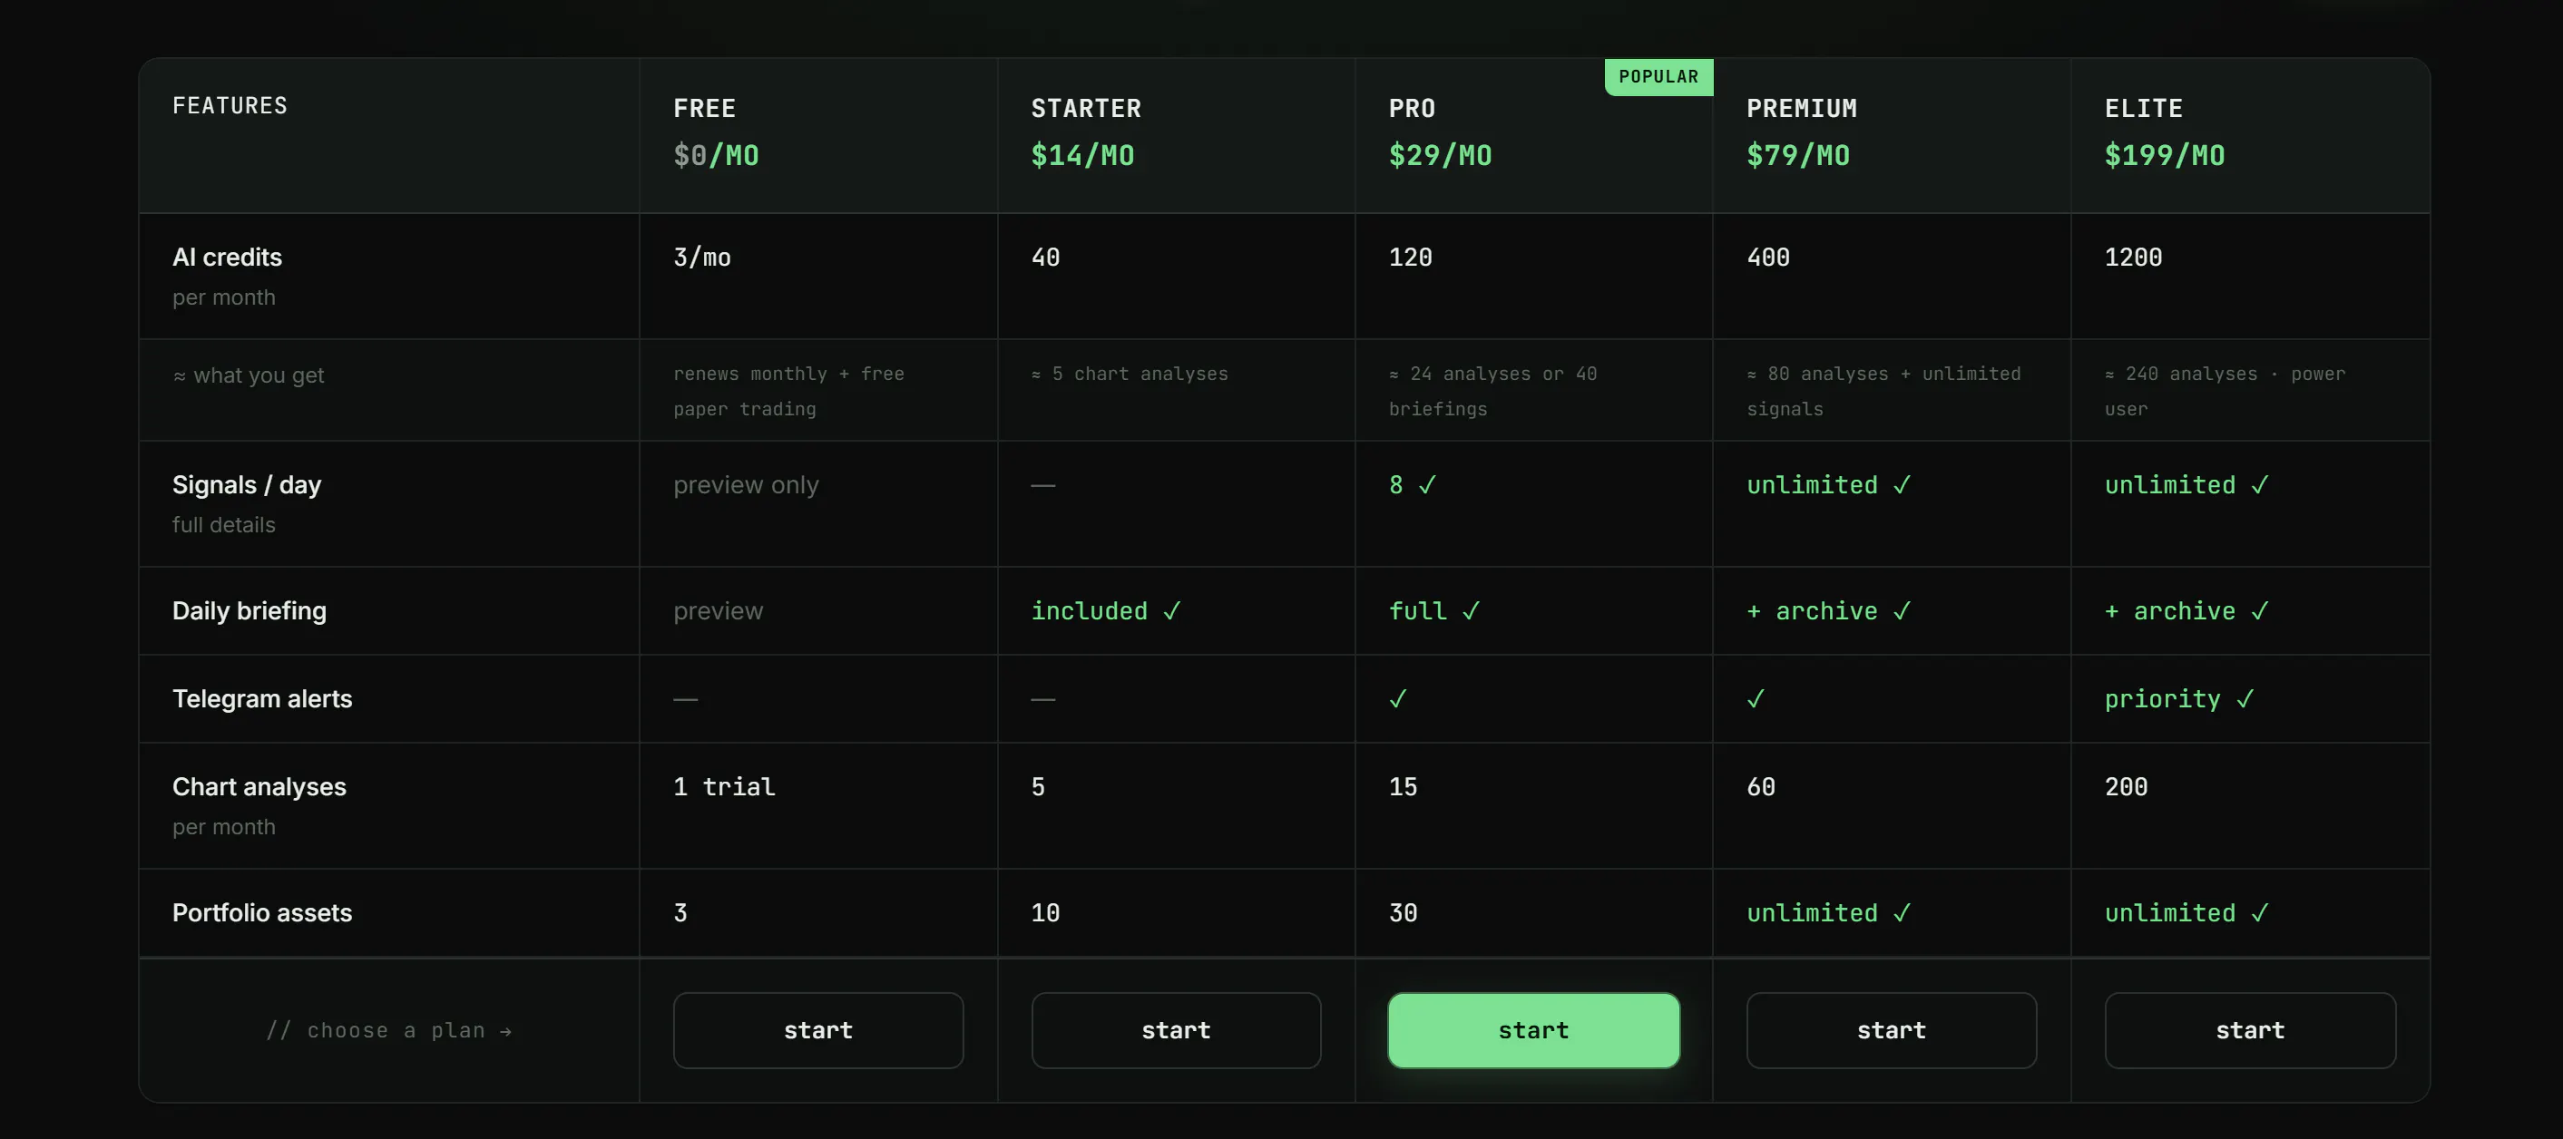Click '60' in Chart analyses row

click(x=1761, y=787)
